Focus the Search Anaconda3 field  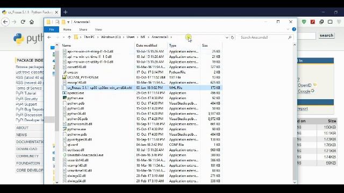pos(263,38)
